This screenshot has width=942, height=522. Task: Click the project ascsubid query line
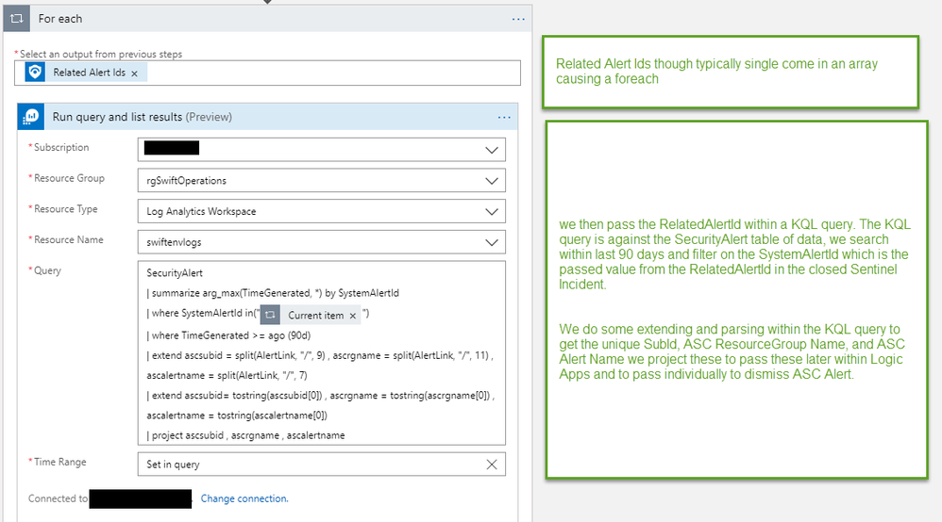(245, 435)
